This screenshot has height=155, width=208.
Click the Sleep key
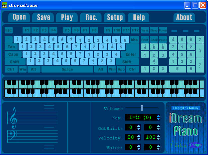[154, 30]
